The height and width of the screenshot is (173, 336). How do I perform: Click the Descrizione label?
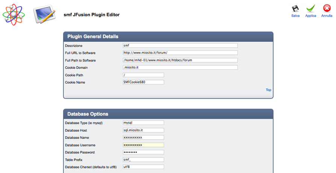[74, 46]
